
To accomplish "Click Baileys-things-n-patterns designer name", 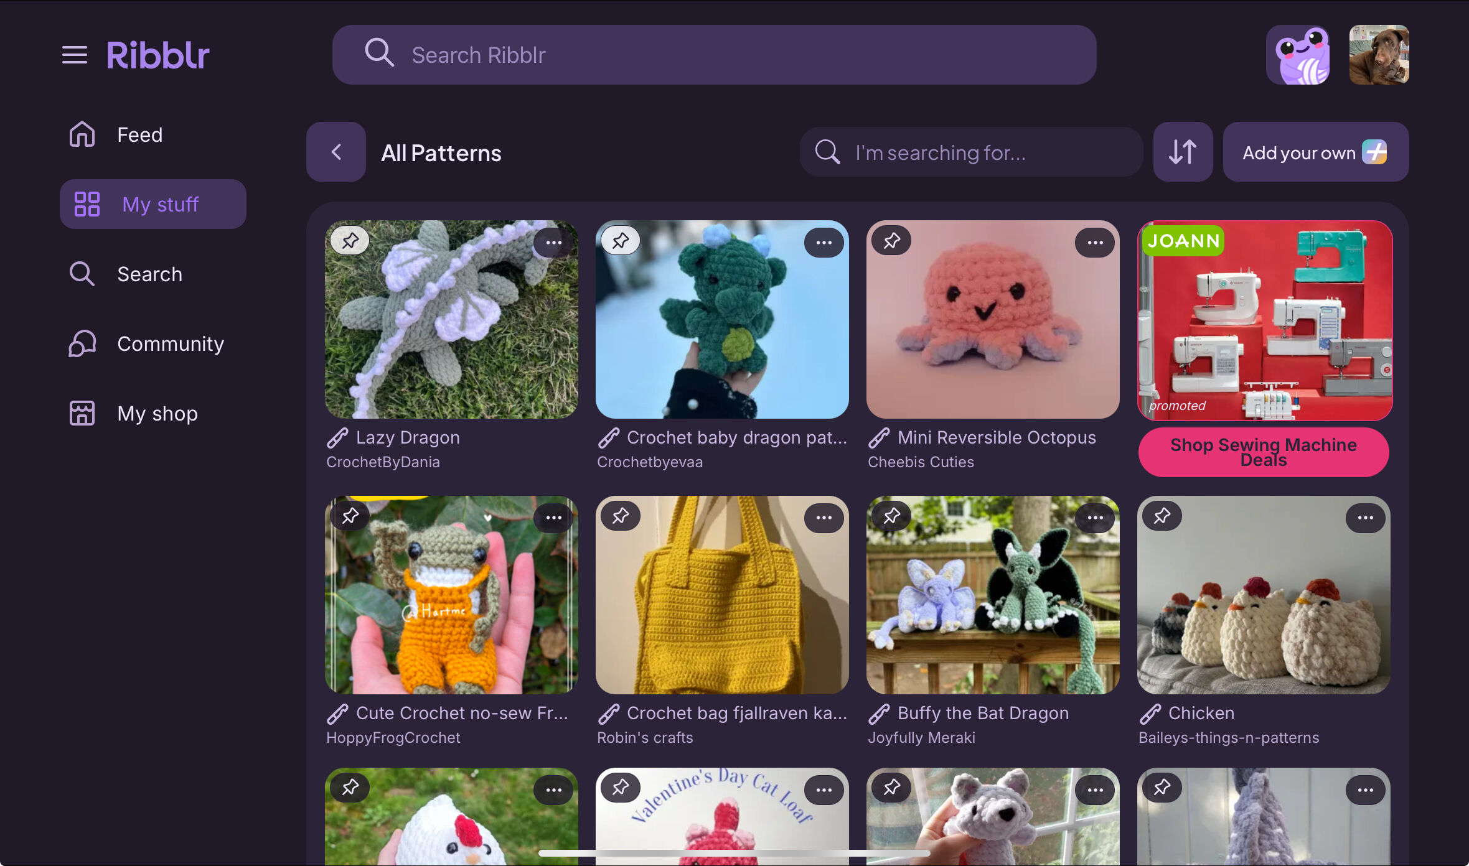I will (1229, 738).
